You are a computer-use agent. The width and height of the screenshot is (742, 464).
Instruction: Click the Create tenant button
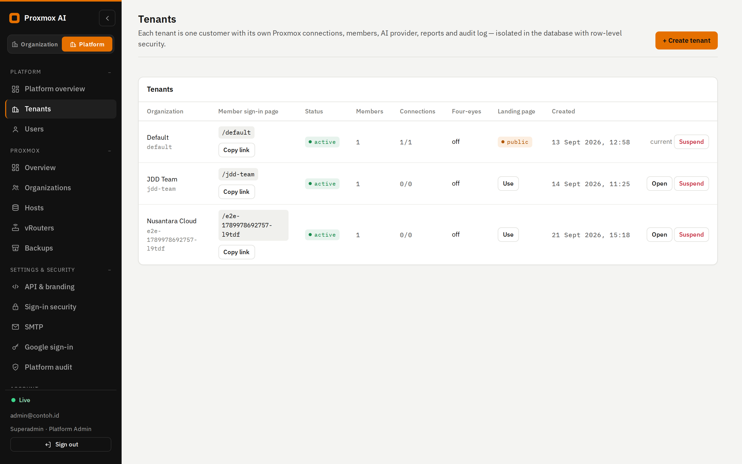point(686,40)
